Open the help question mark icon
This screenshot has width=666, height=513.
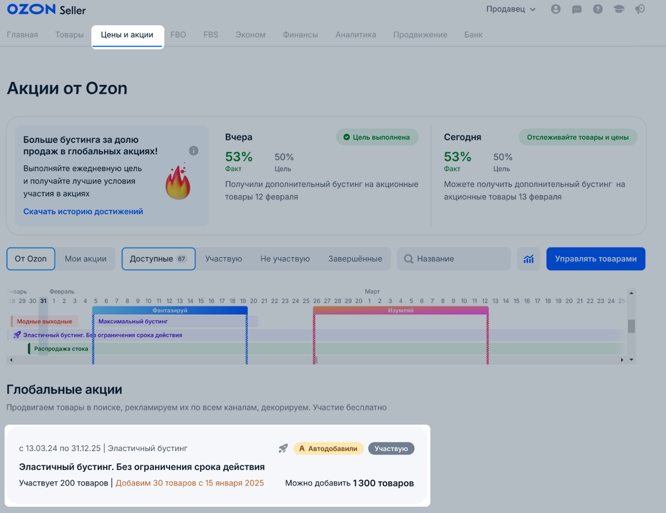[x=598, y=9]
